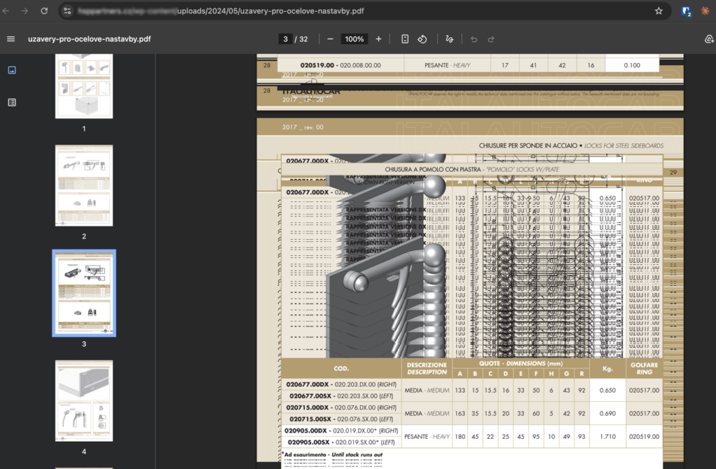The height and width of the screenshot is (469, 716).
Task: Undo the last annotation
Action: pyautogui.click(x=474, y=39)
